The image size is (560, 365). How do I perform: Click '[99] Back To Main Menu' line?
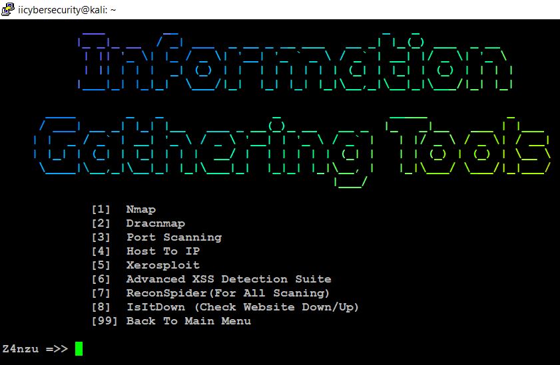pyautogui.click(x=171, y=321)
